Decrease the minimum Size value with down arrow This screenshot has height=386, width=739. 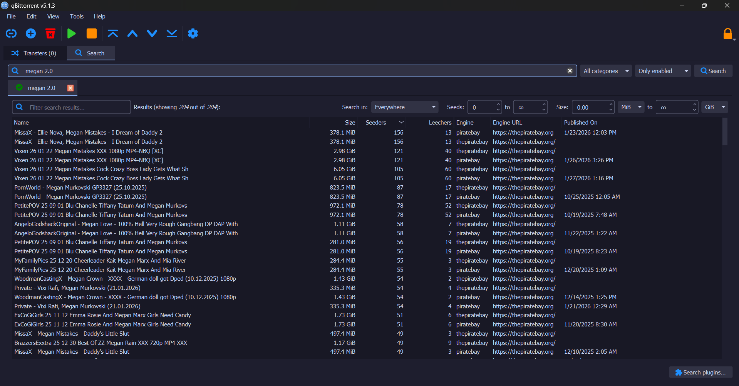point(611,110)
